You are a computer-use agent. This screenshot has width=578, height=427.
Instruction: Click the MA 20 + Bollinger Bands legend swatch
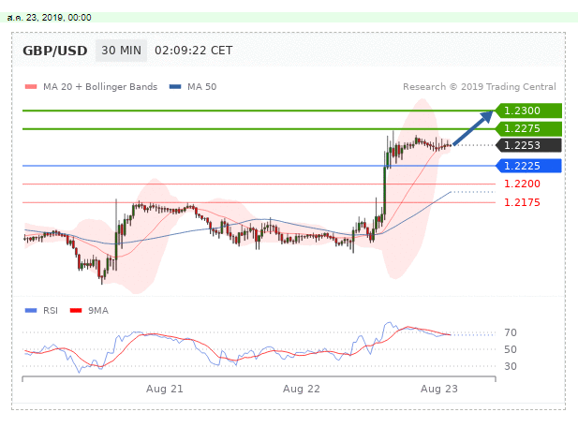(x=31, y=87)
